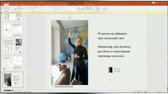168x94 pixels.
Task: Click the Подробнее button in the yellow bar
Action: pos(122,13)
